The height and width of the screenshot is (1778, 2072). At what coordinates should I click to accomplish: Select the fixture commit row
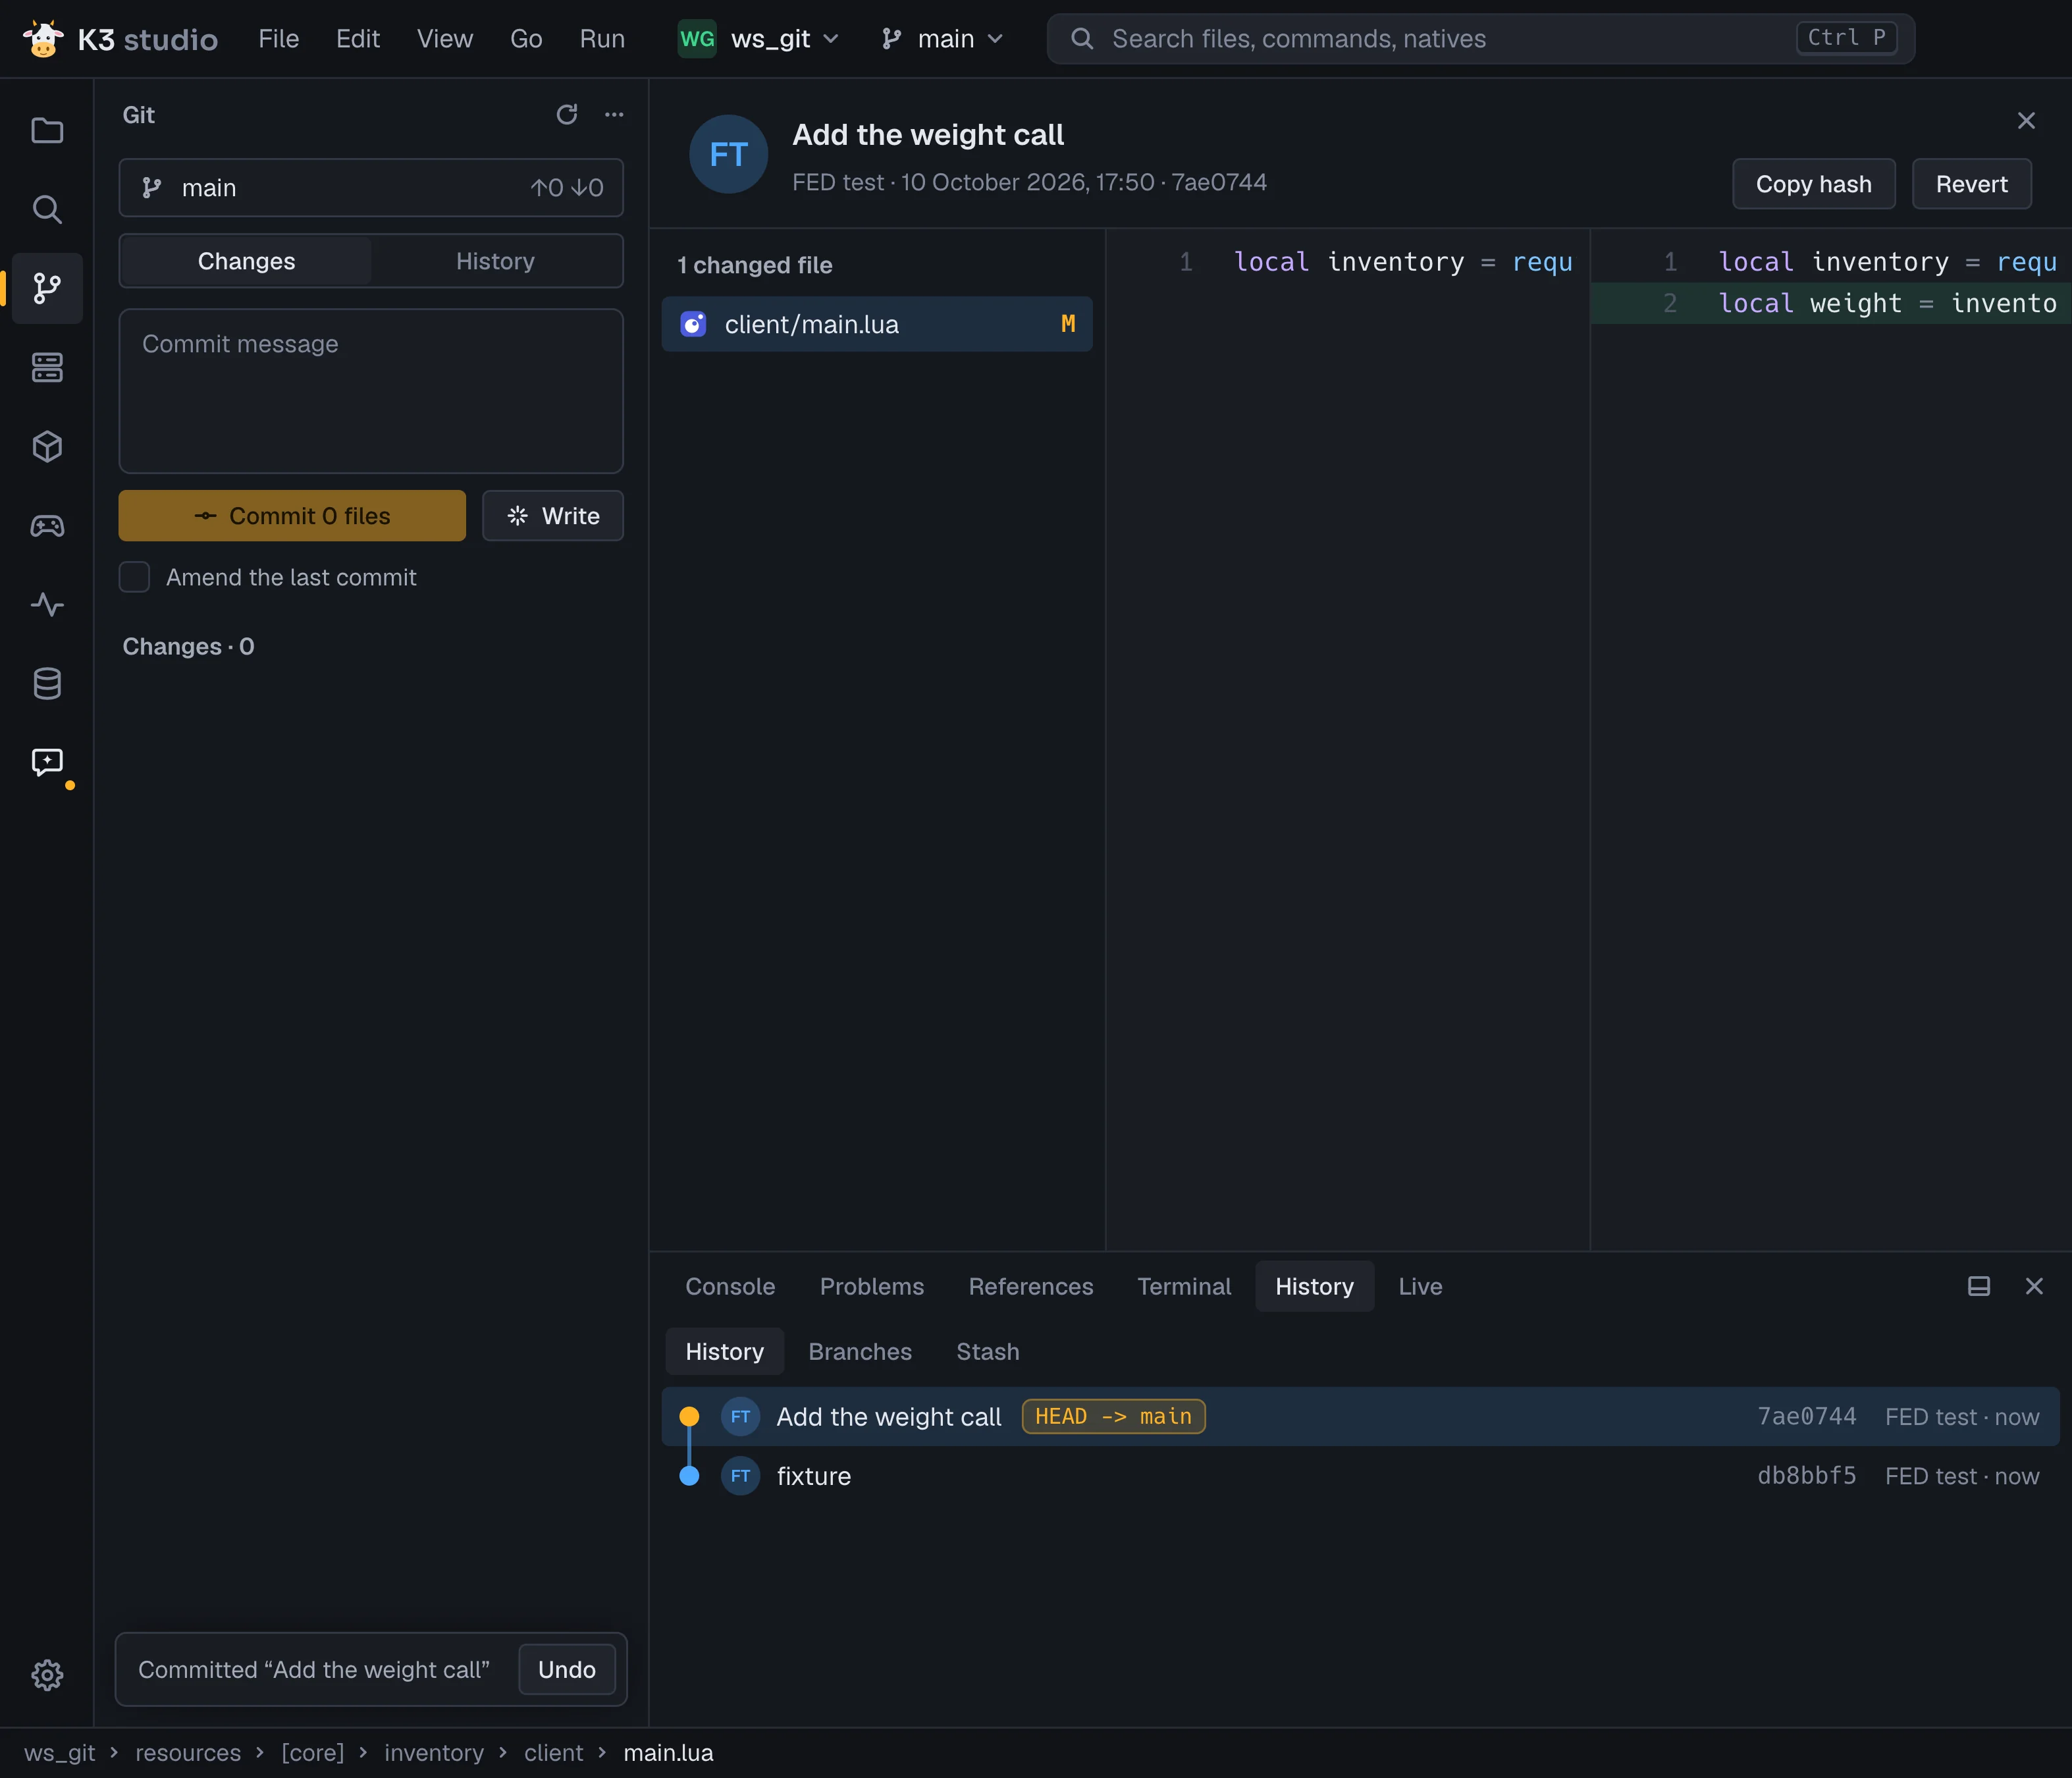(x=1360, y=1475)
